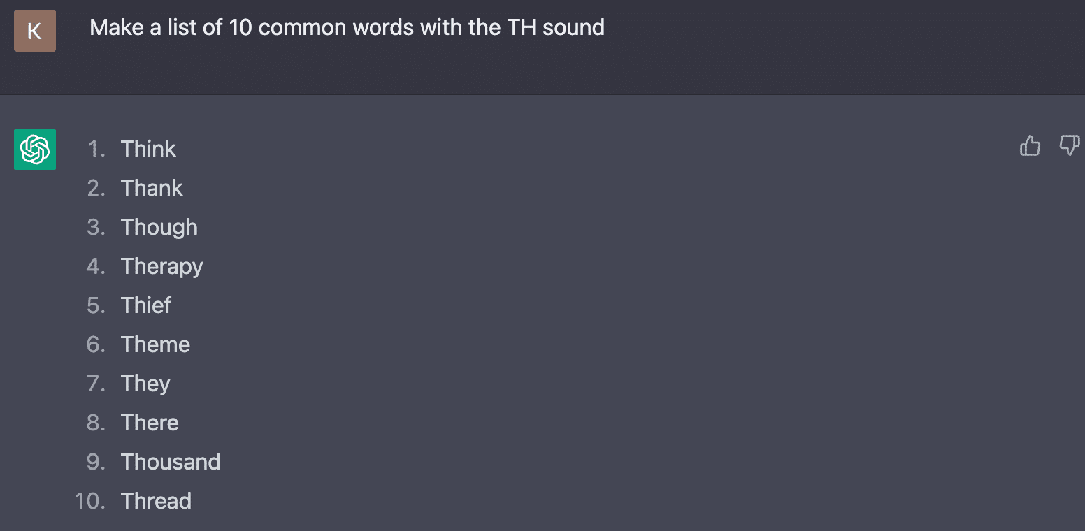Click the word Therapy
The height and width of the screenshot is (531, 1085).
[161, 266]
